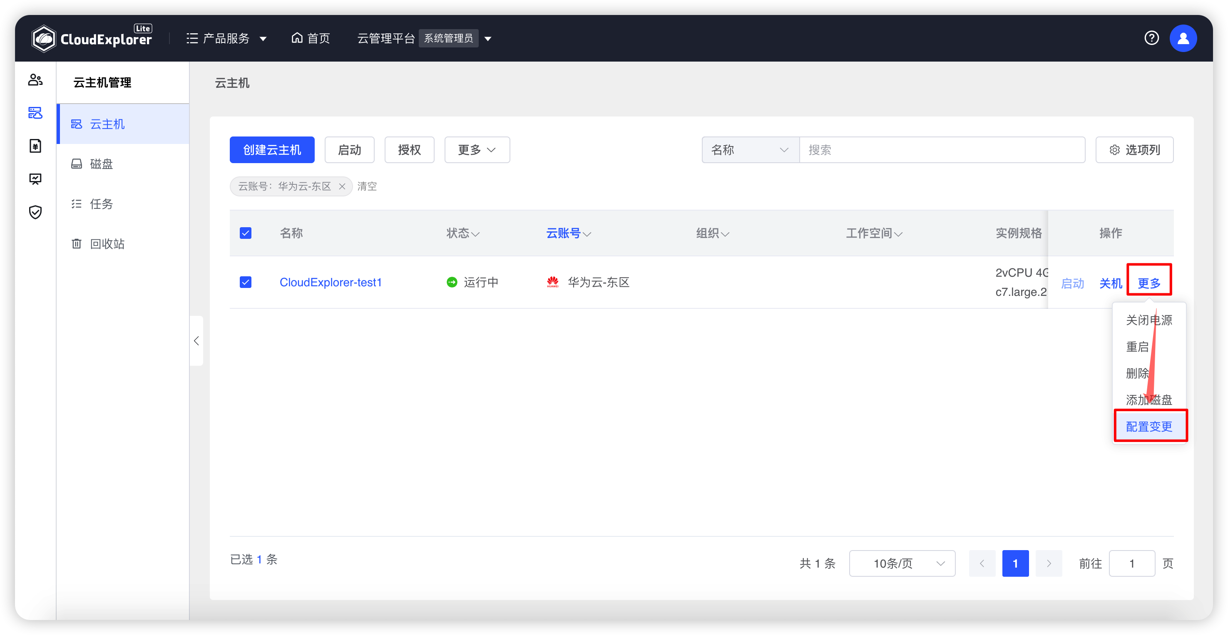Select page 1 in pagination
Screen dimensions: 1228x635
point(1015,563)
